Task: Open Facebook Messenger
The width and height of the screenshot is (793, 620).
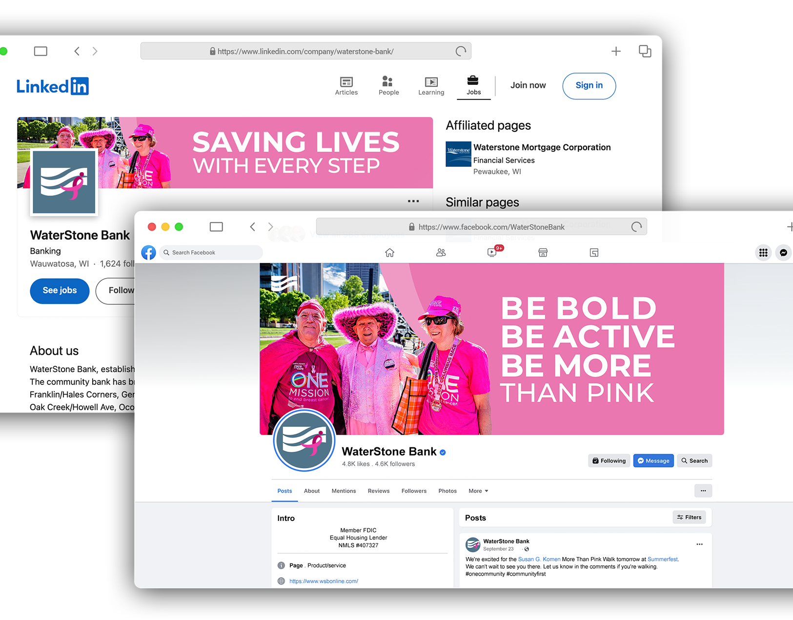Action: (783, 253)
